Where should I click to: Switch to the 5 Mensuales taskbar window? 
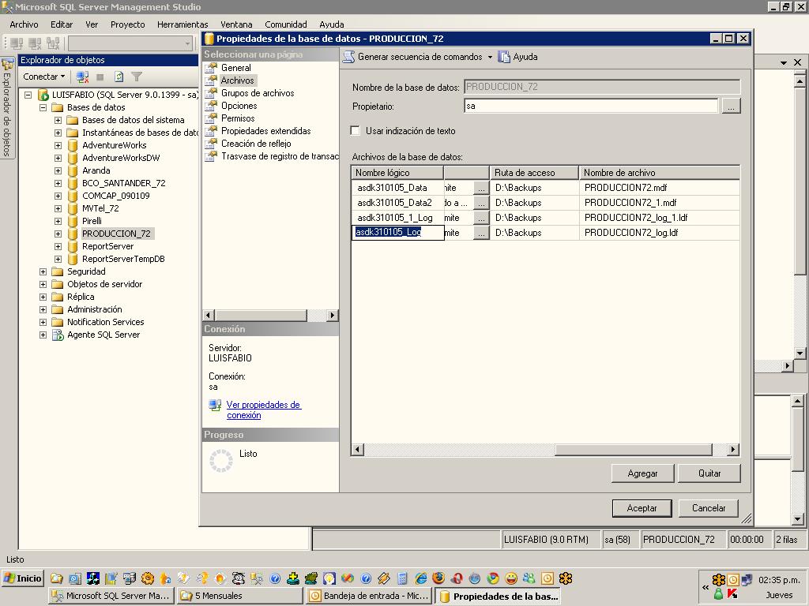click(239, 596)
